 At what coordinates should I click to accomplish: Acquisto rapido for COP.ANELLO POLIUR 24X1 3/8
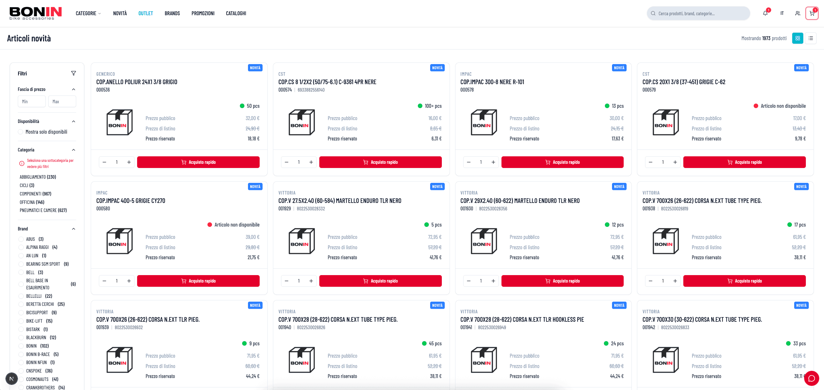[x=198, y=162]
